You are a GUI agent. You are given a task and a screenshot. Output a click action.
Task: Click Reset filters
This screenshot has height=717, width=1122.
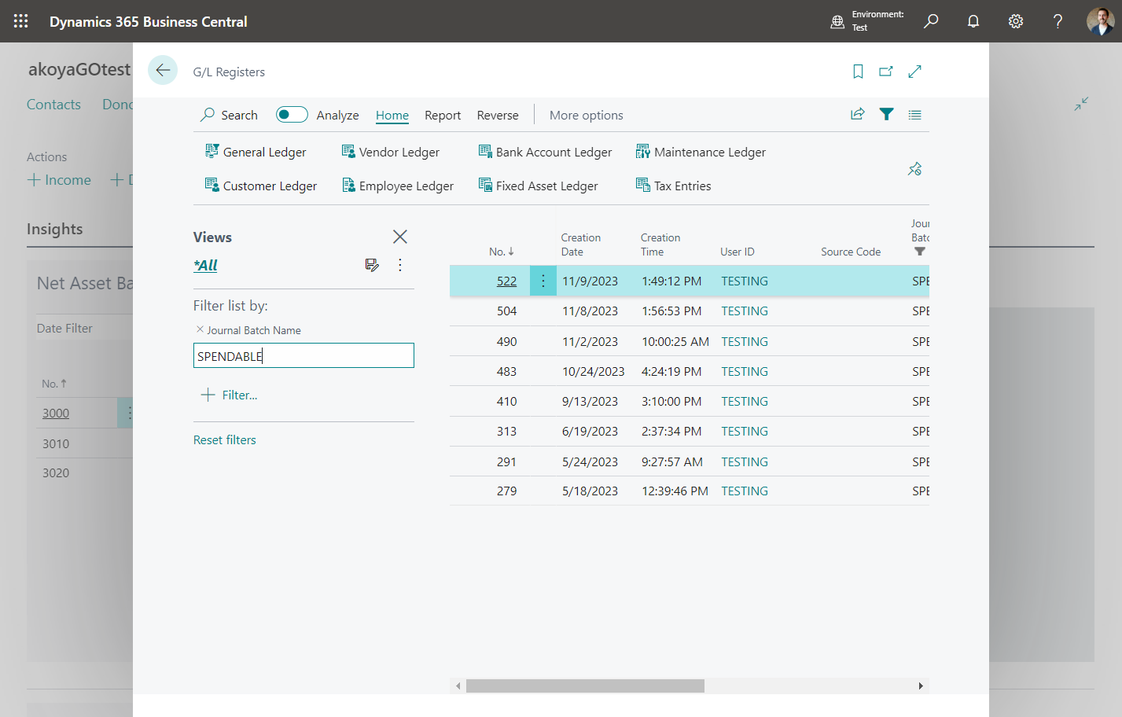point(225,439)
